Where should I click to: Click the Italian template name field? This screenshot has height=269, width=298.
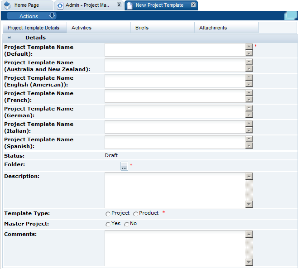click(175, 127)
